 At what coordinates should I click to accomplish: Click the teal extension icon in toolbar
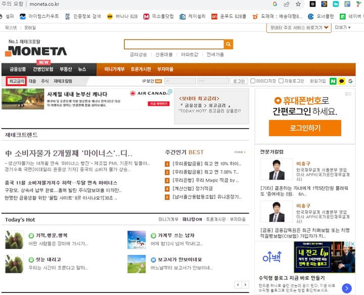click(x=336, y=4)
